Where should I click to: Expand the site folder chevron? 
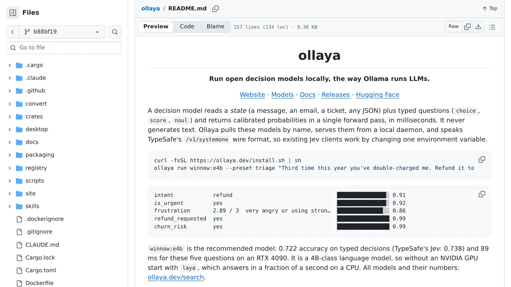[x=10, y=193]
